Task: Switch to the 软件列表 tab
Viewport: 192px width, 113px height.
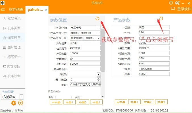Action: [x=16, y=9]
